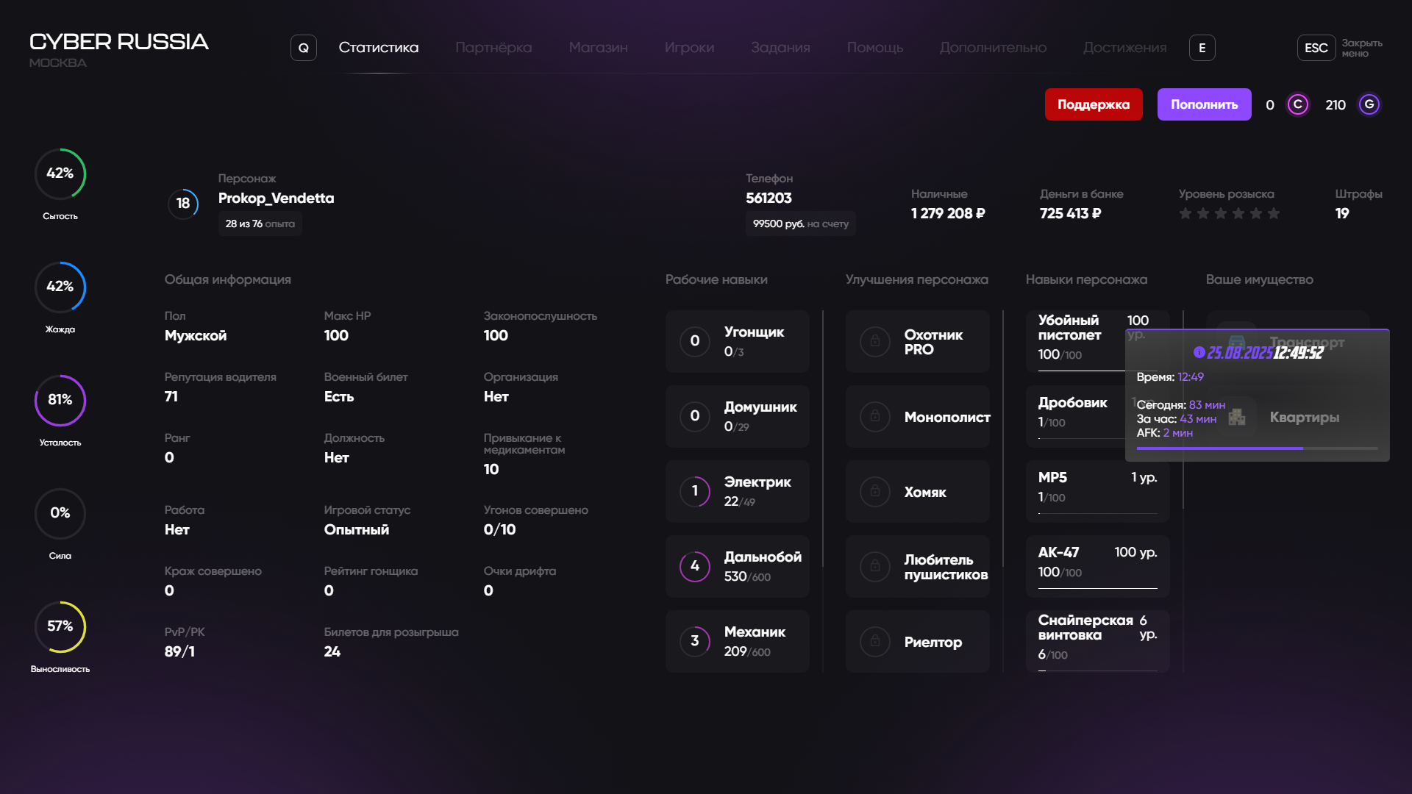Click the ESC close menu key
The width and height of the screenshot is (1412, 794).
tap(1316, 48)
